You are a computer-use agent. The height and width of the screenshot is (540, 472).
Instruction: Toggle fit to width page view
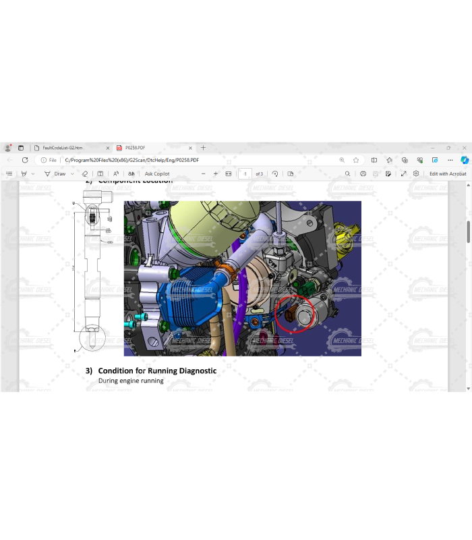click(x=229, y=173)
